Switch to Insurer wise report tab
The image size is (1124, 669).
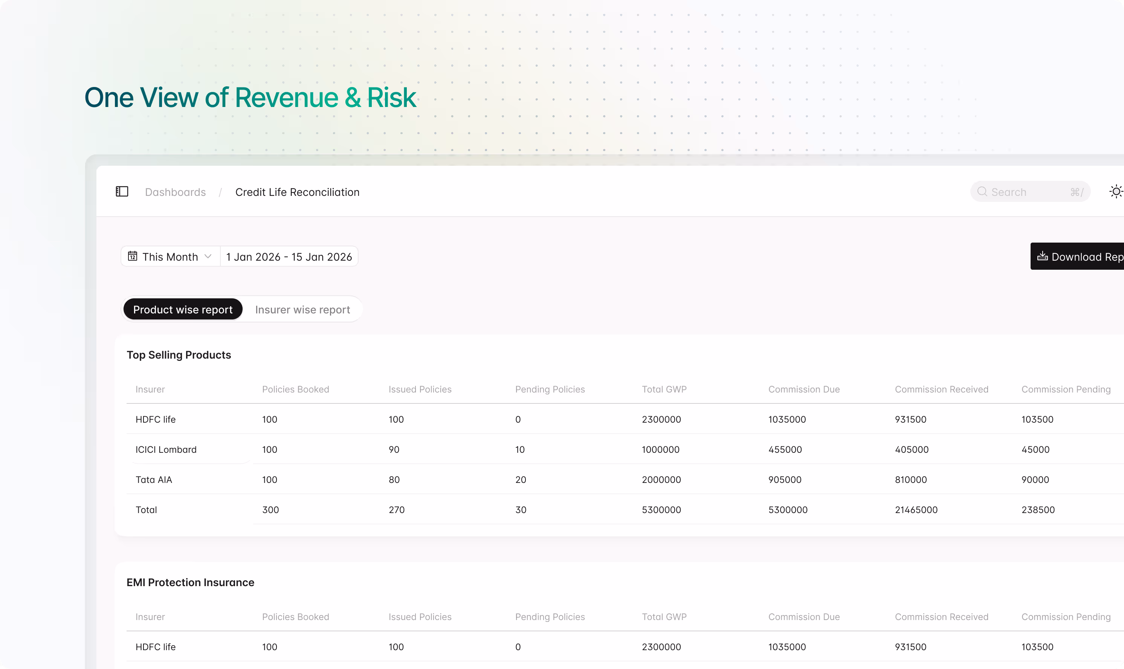point(302,310)
